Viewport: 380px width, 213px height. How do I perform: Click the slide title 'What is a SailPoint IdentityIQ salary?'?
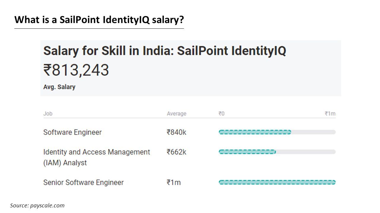(x=99, y=20)
